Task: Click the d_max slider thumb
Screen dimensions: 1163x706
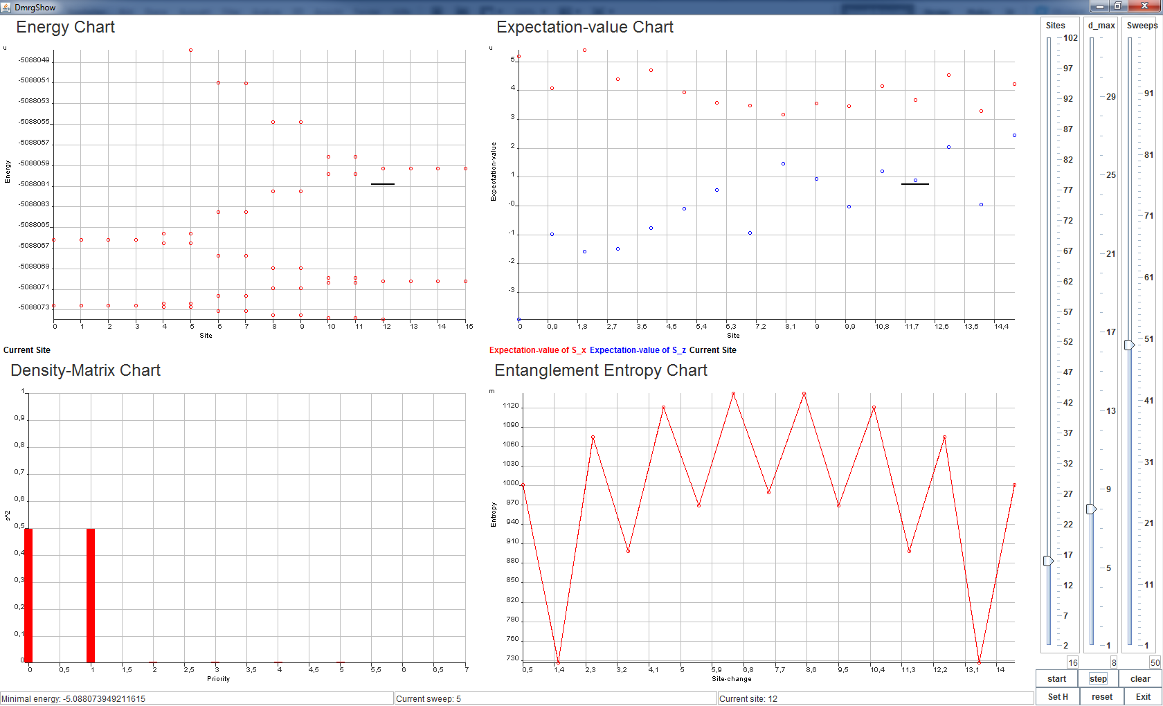Action: [1092, 509]
